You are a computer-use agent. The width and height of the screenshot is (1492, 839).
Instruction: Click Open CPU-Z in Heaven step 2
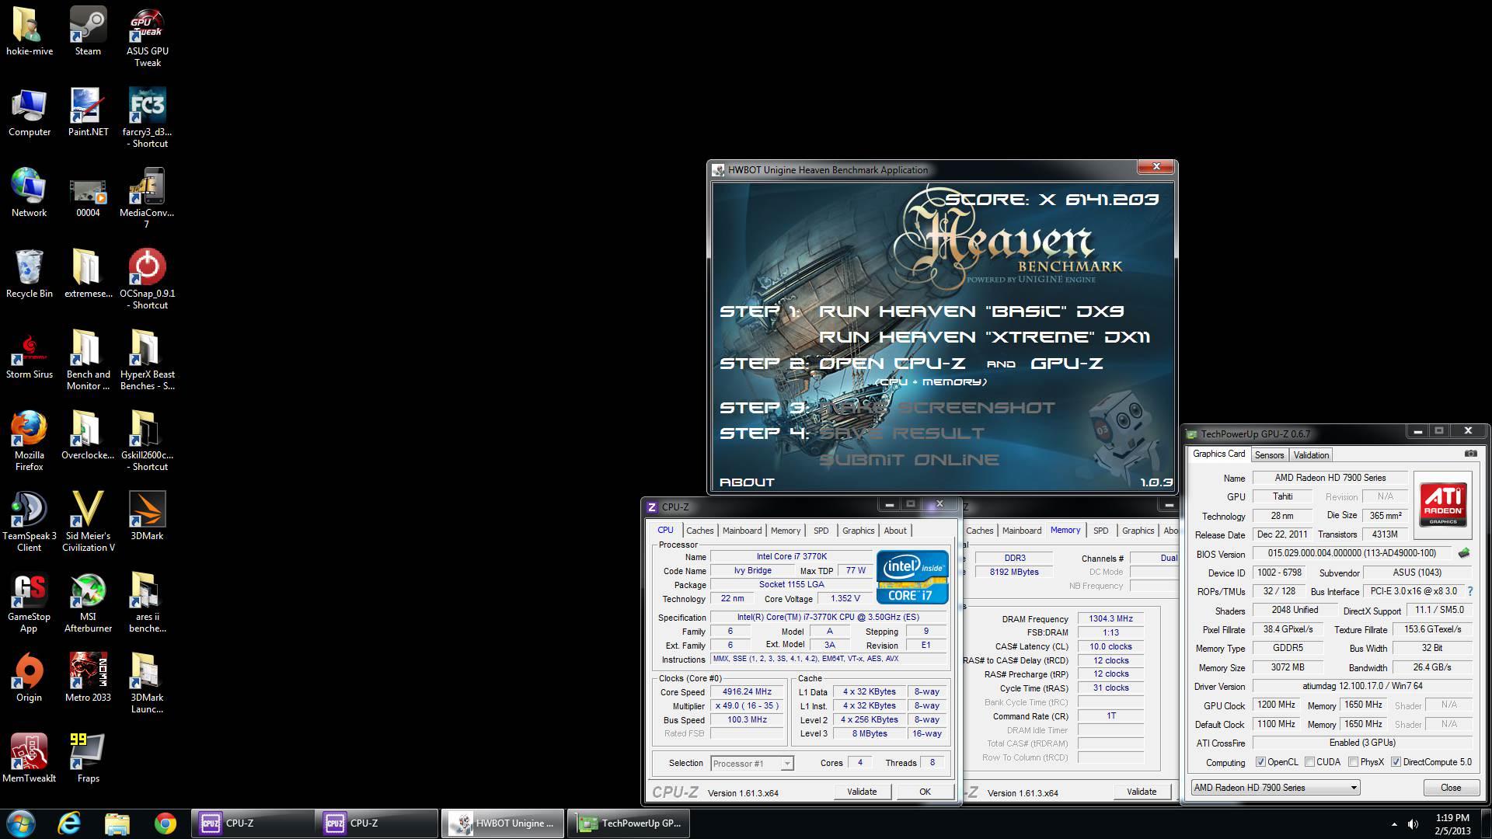(x=892, y=364)
